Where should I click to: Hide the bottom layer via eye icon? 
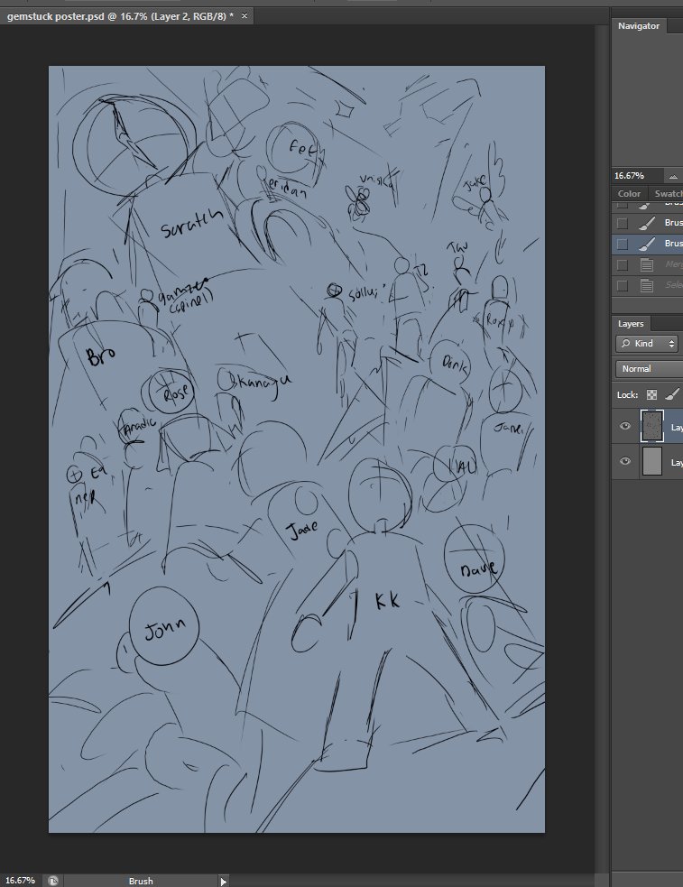pos(624,462)
